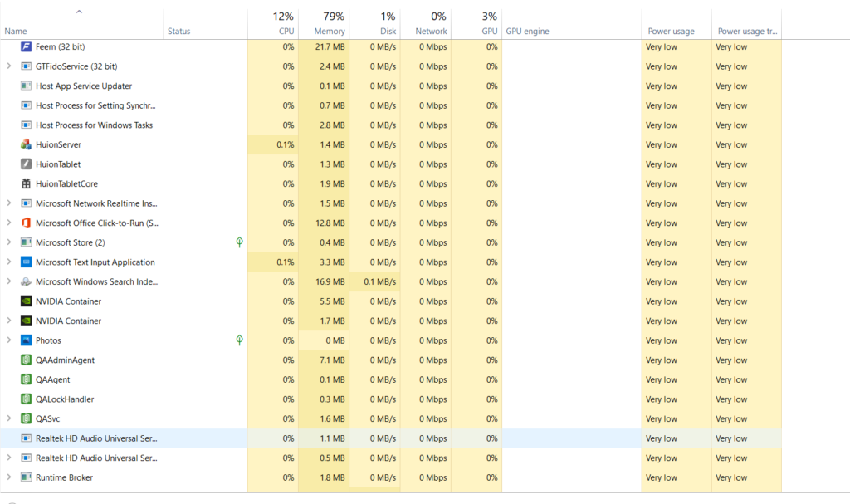Expand the QASvc process entry
The height and width of the screenshot is (504, 850).
pyautogui.click(x=8, y=418)
